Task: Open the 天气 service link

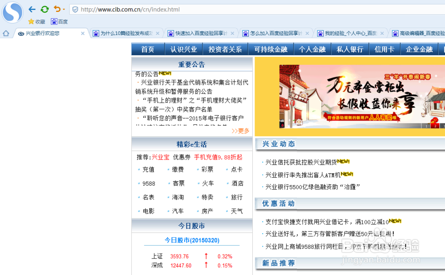Action: (237, 211)
